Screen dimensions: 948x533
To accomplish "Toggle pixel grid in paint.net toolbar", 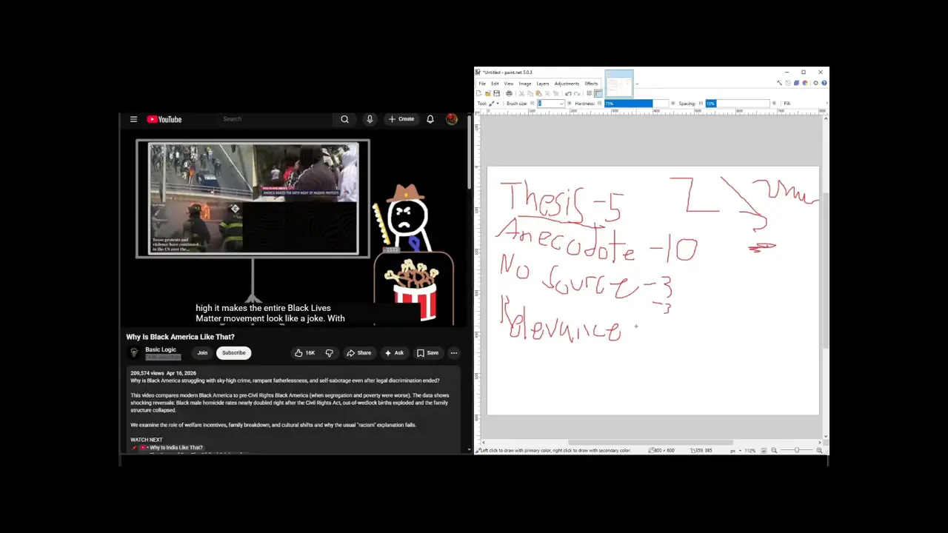I will (590, 93).
